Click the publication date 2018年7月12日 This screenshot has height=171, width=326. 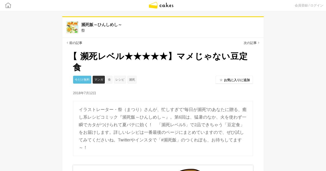pyautogui.click(x=84, y=93)
